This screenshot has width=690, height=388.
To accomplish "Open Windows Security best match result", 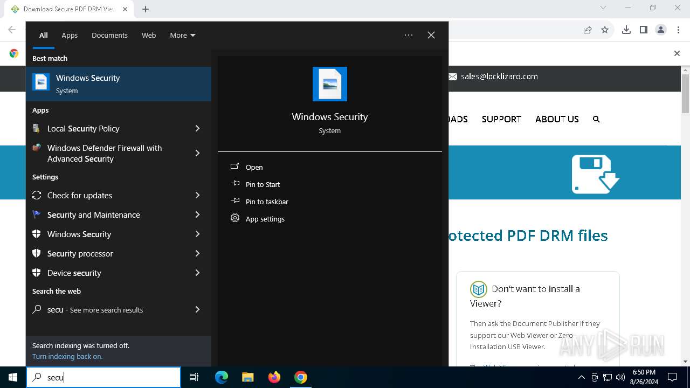I will pyautogui.click(x=119, y=84).
